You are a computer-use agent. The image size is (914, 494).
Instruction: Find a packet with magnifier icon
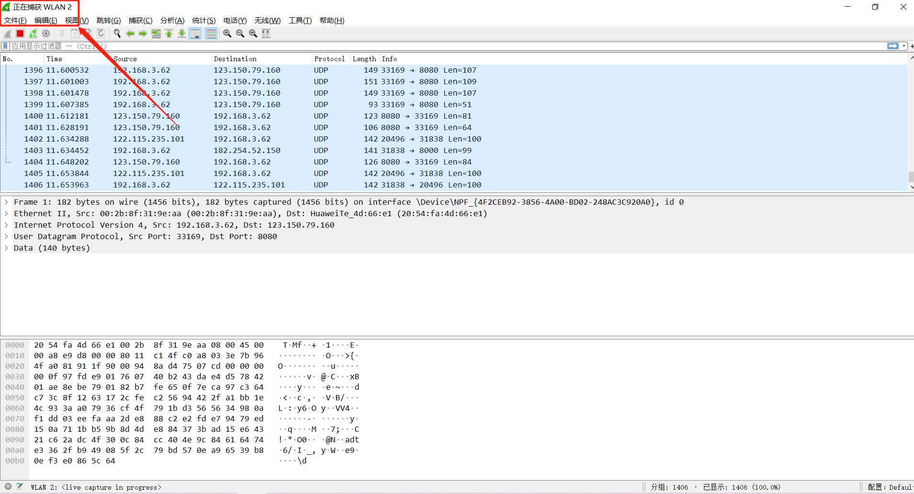pyautogui.click(x=117, y=33)
